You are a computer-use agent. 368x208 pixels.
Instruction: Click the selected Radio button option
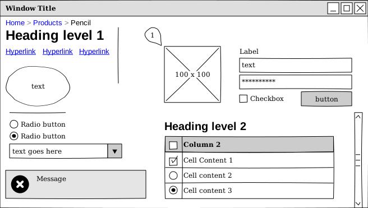tap(14, 136)
